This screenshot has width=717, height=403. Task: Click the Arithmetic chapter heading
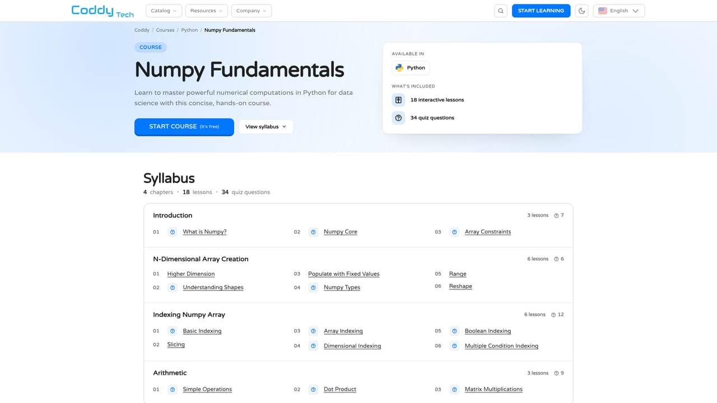point(170,373)
